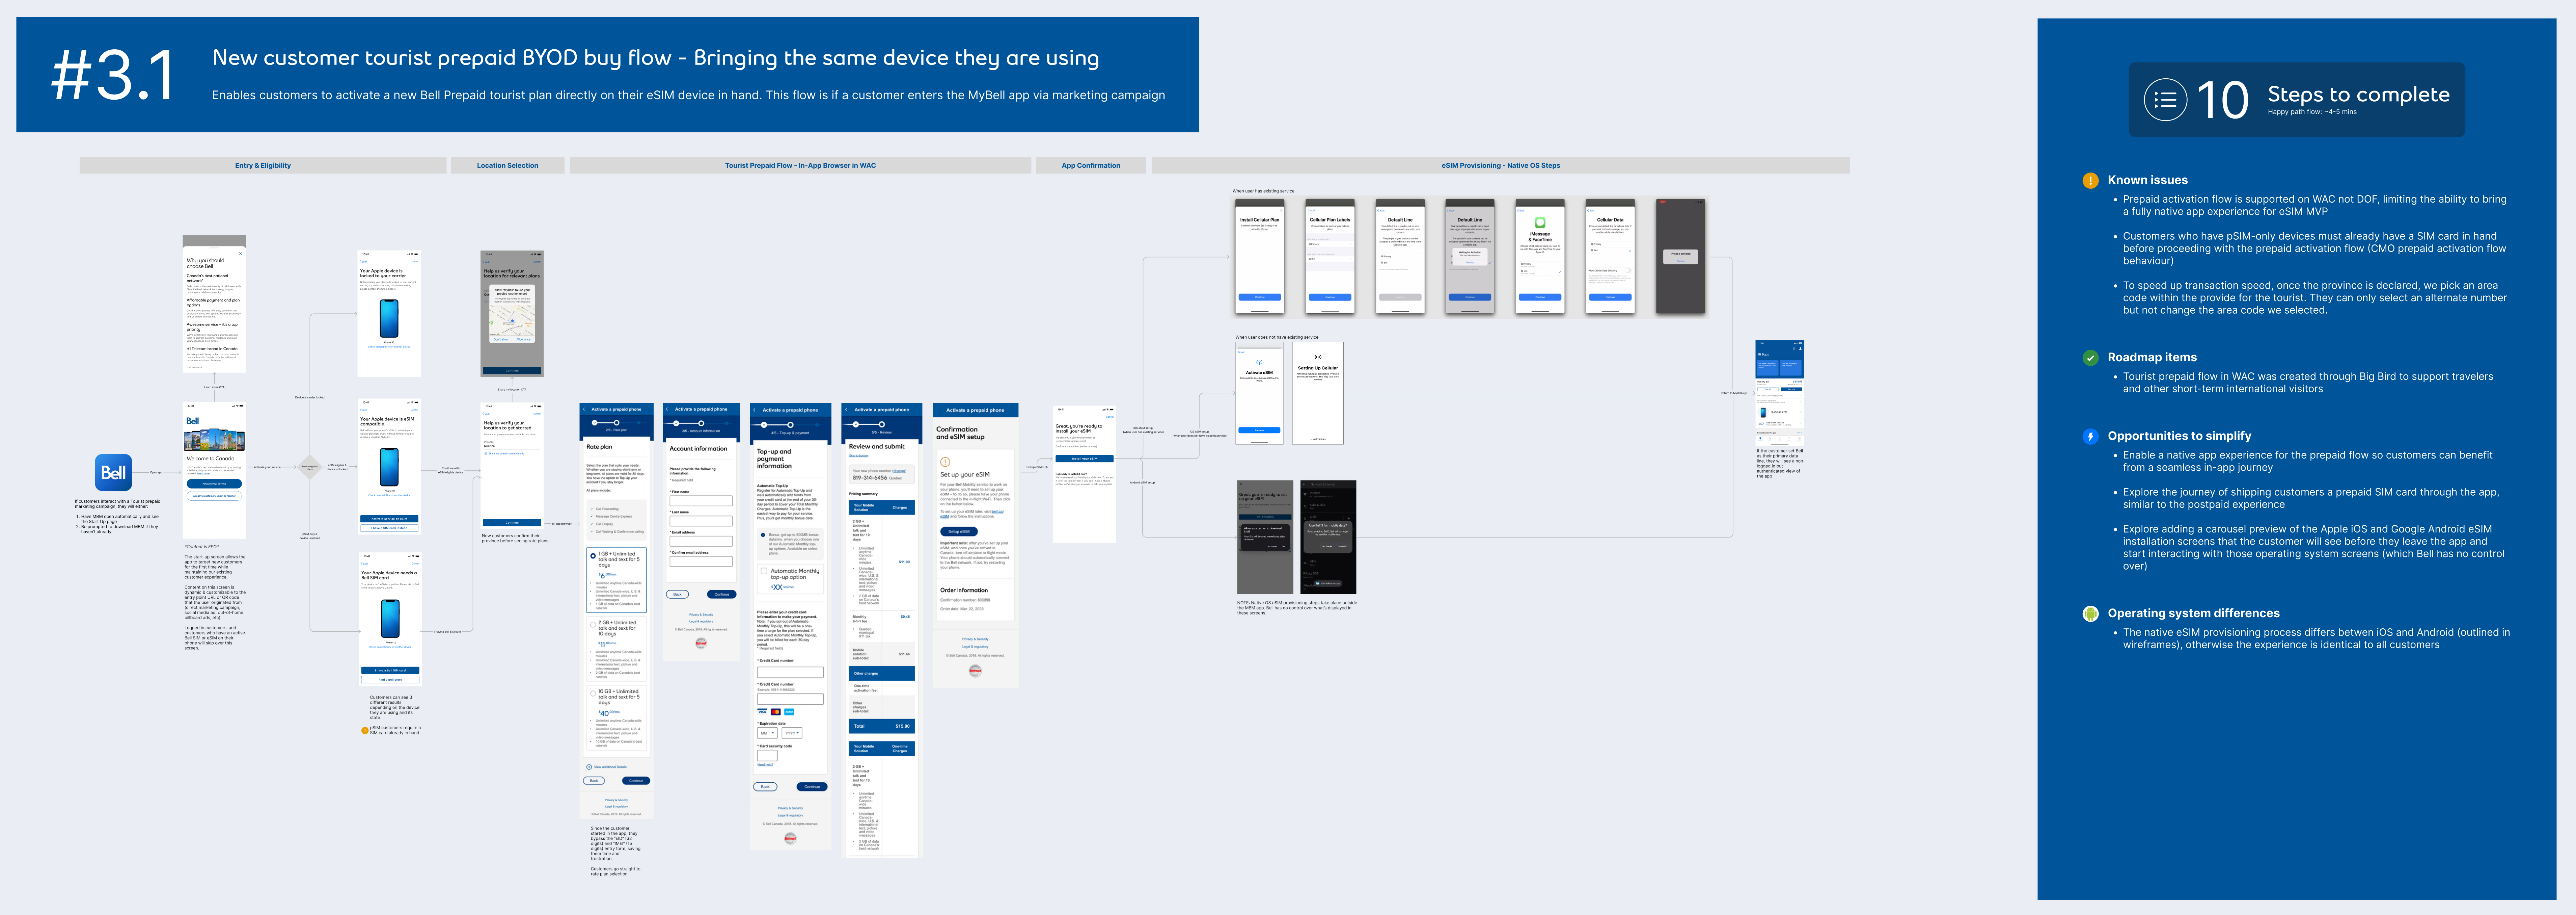Click the Bell app icon
The width and height of the screenshot is (2576, 915).
pyautogui.click(x=113, y=472)
